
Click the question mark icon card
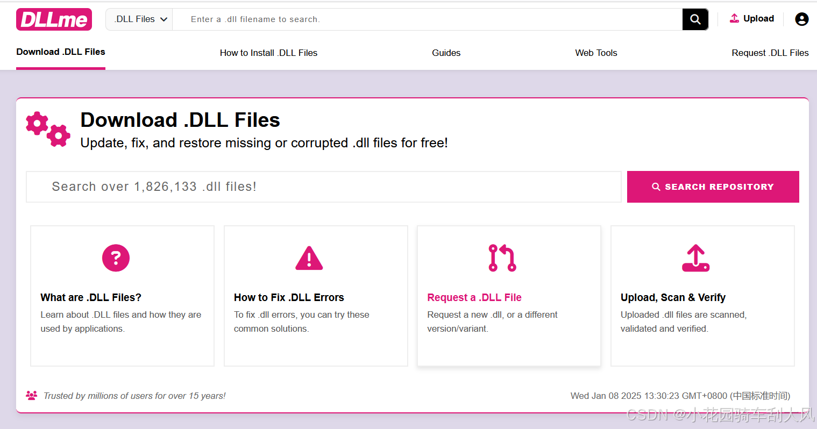[x=116, y=258]
